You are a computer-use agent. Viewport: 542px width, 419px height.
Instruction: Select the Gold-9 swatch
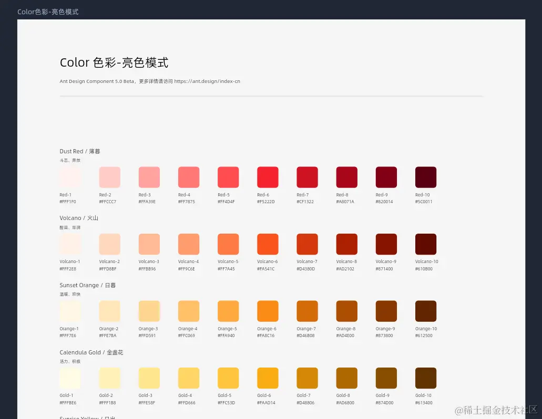tap(386, 378)
